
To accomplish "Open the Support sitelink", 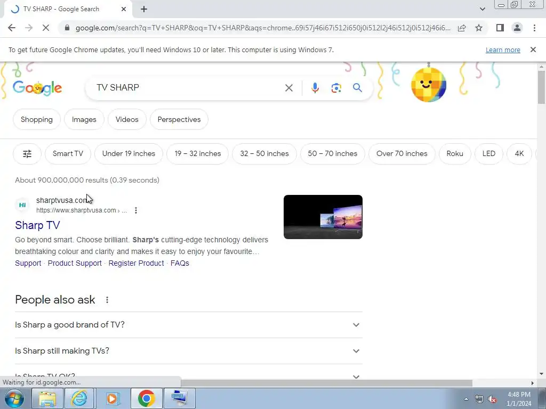I will coord(28,263).
